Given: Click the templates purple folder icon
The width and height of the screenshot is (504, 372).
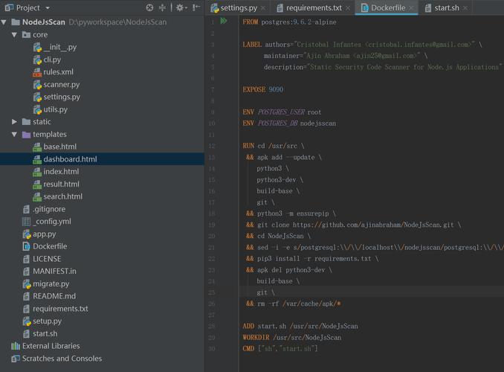Looking at the screenshot, I should pyautogui.click(x=26, y=135).
